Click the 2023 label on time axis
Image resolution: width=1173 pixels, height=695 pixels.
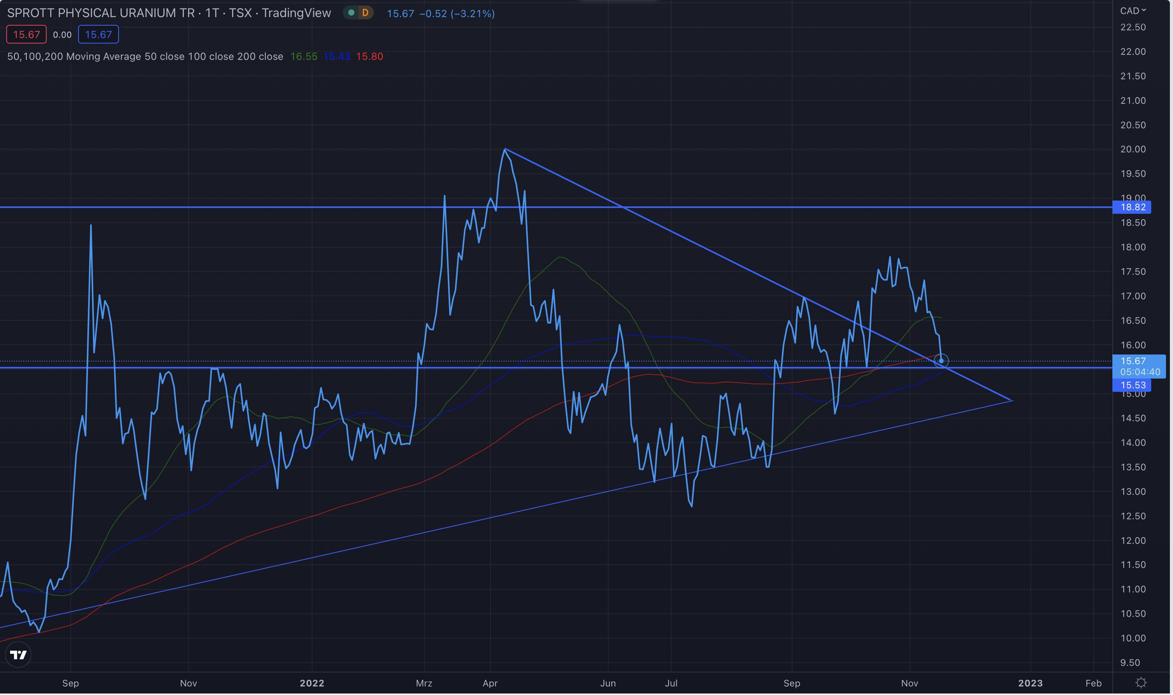1030,683
